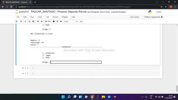Switch the ESP input language indicator

pyautogui.click(x=151, y=97)
